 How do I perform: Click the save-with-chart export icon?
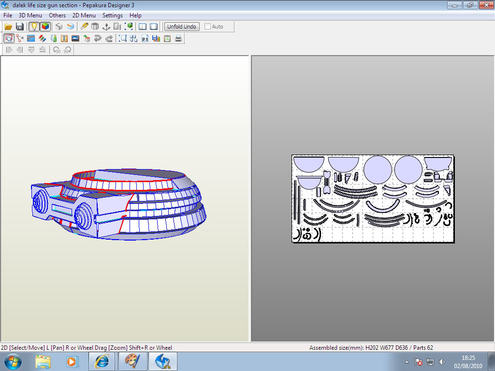click(x=156, y=39)
